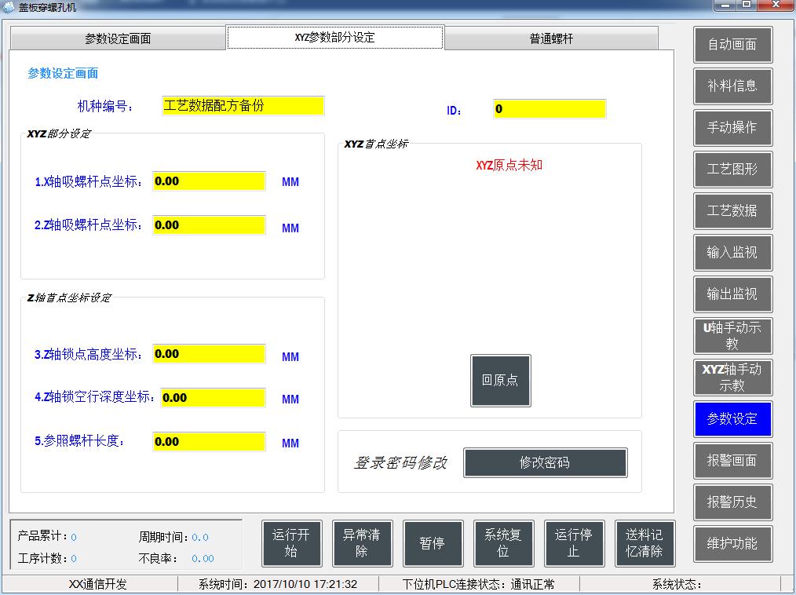Open the U轴手动示教 screen

(x=732, y=336)
